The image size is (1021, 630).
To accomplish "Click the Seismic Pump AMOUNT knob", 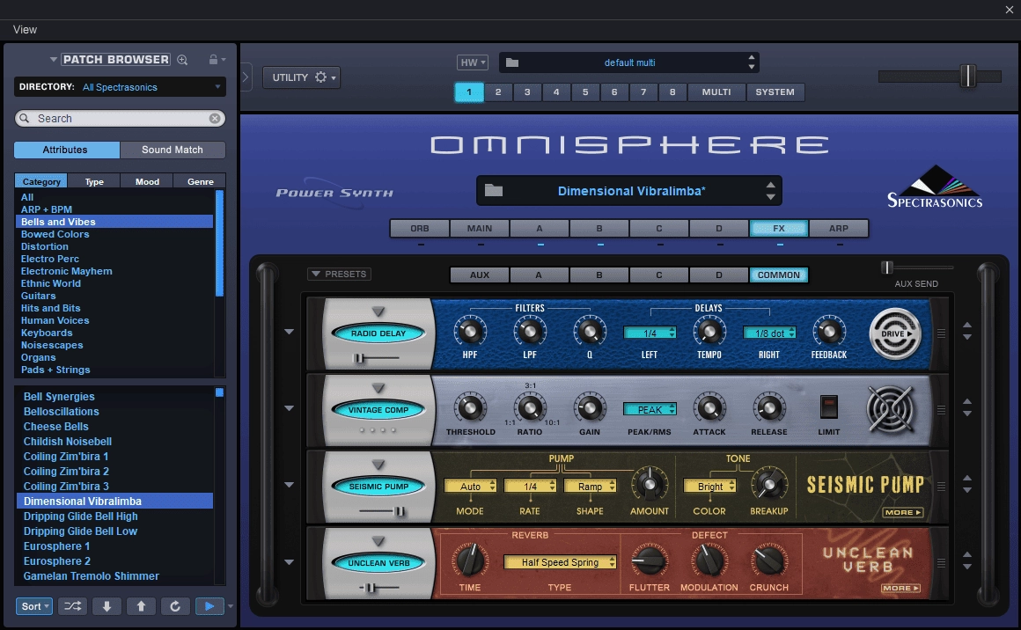I will coord(650,485).
